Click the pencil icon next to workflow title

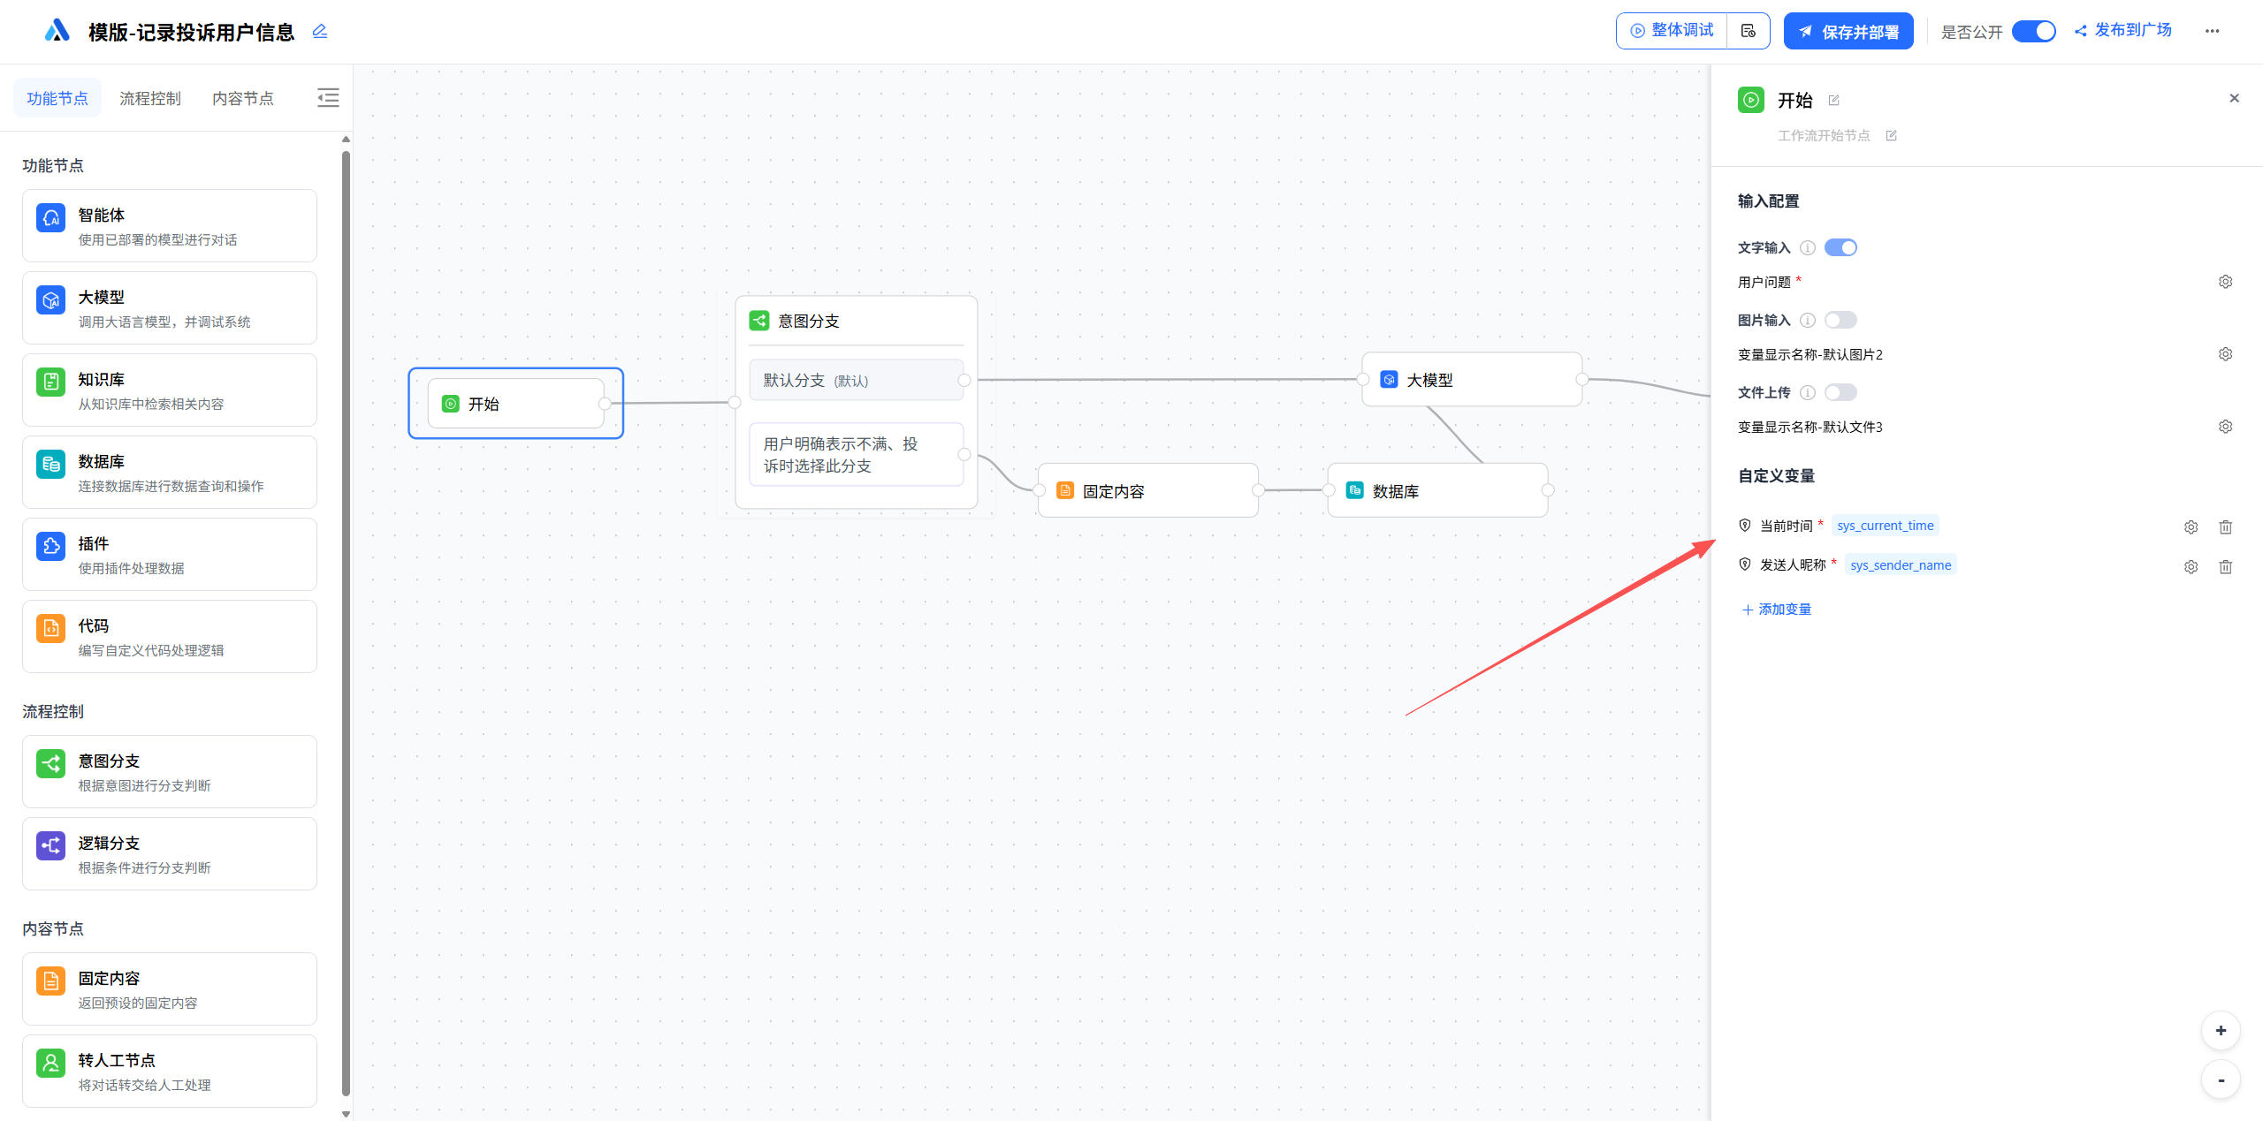(320, 32)
